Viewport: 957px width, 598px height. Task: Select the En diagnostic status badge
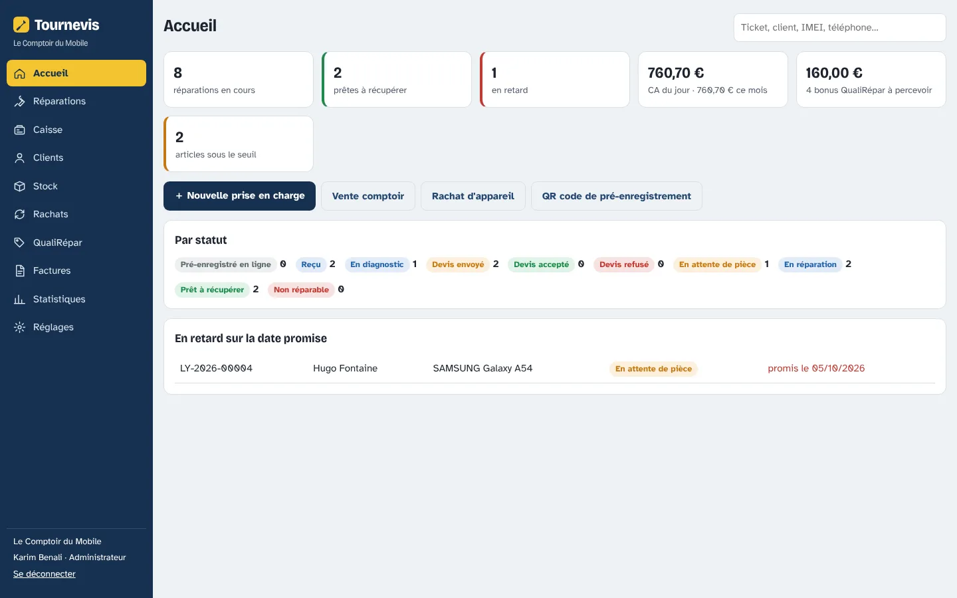click(377, 264)
